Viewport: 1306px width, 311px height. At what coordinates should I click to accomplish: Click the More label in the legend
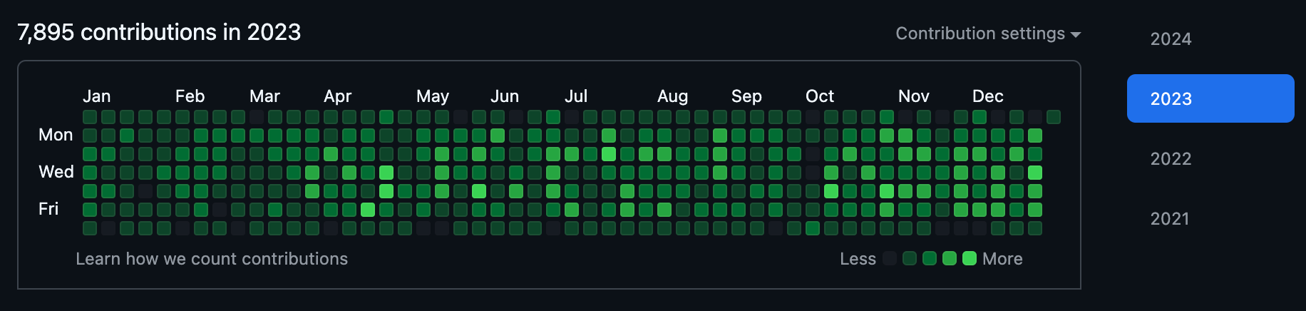tap(1002, 259)
